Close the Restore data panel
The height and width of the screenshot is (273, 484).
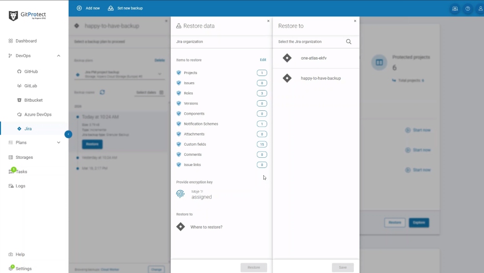(x=268, y=21)
